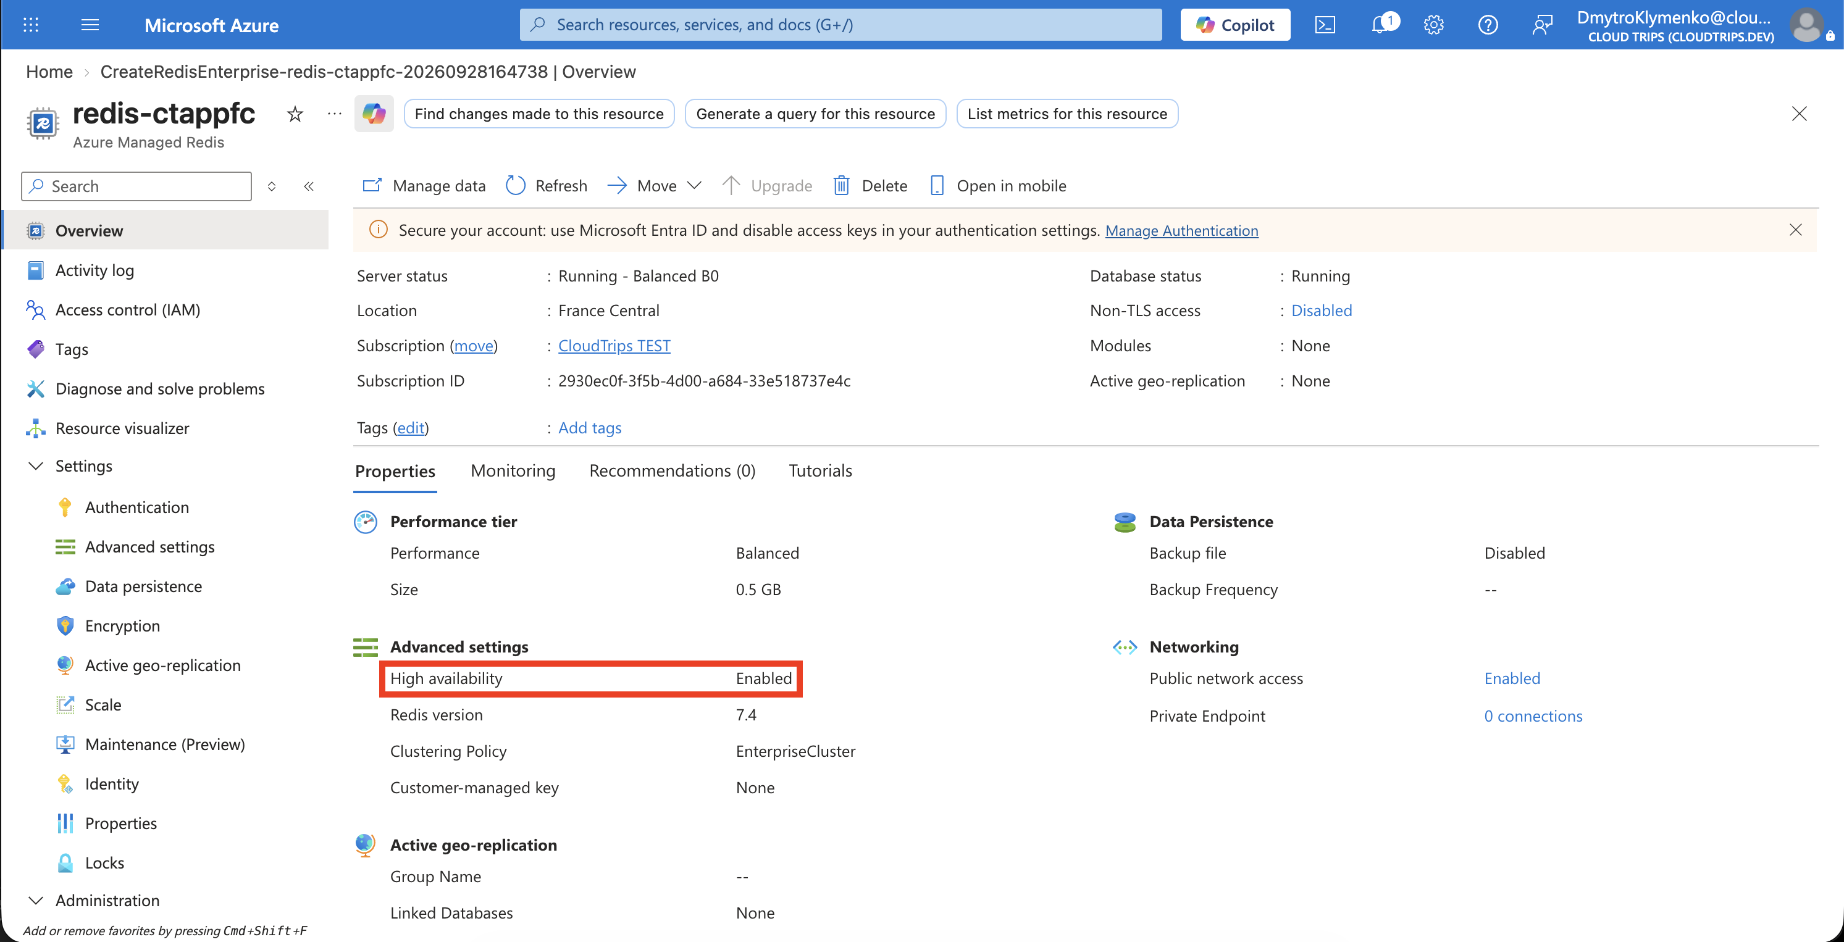1844x942 pixels.
Task: Click Add tags link
Action: pyautogui.click(x=589, y=428)
